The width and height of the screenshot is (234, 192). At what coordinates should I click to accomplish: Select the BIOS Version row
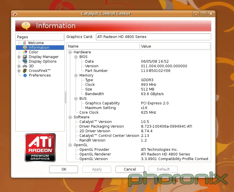(139, 66)
